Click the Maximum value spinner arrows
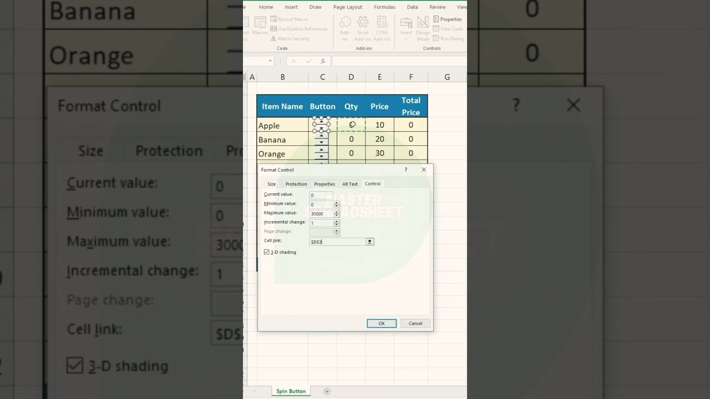Image resolution: width=710 pixels, height=399 pixels. pos(336,214)
